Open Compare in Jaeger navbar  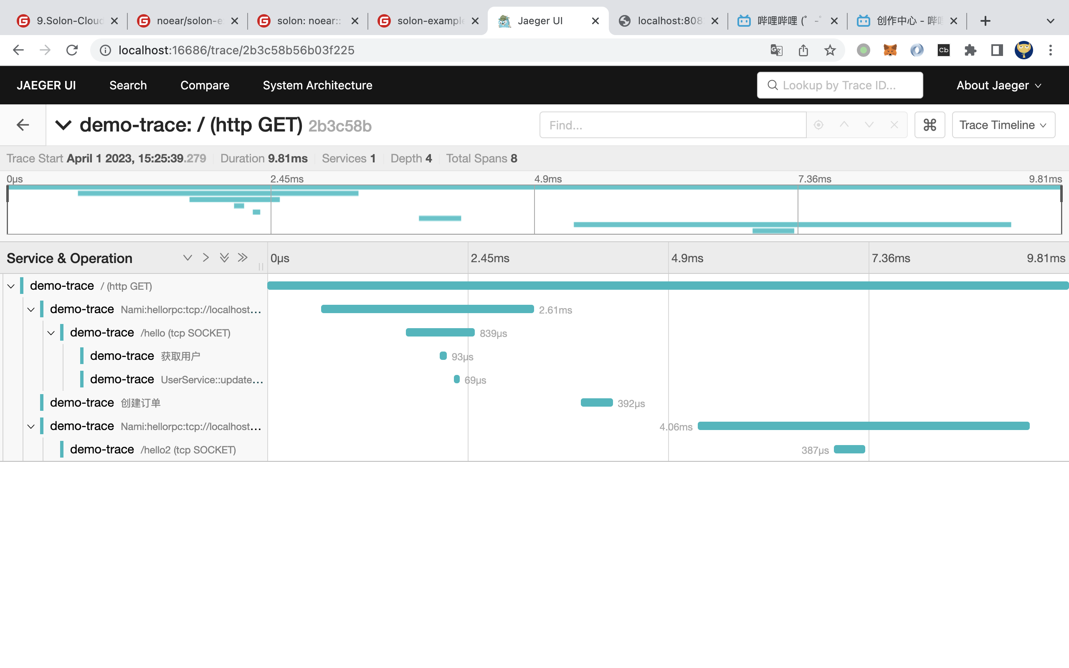(x=205, y=85)
